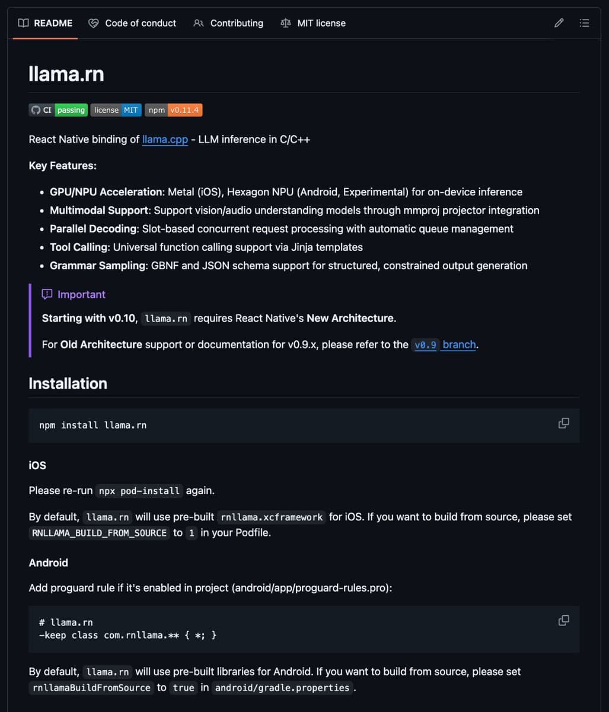
Task: Click the llama.rn main heading
Action: [x=66, y=74]
